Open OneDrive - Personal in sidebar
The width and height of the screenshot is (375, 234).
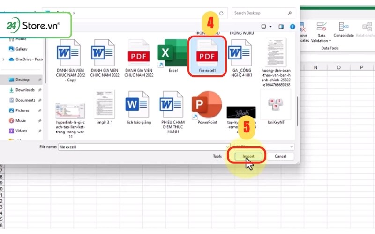25,59
